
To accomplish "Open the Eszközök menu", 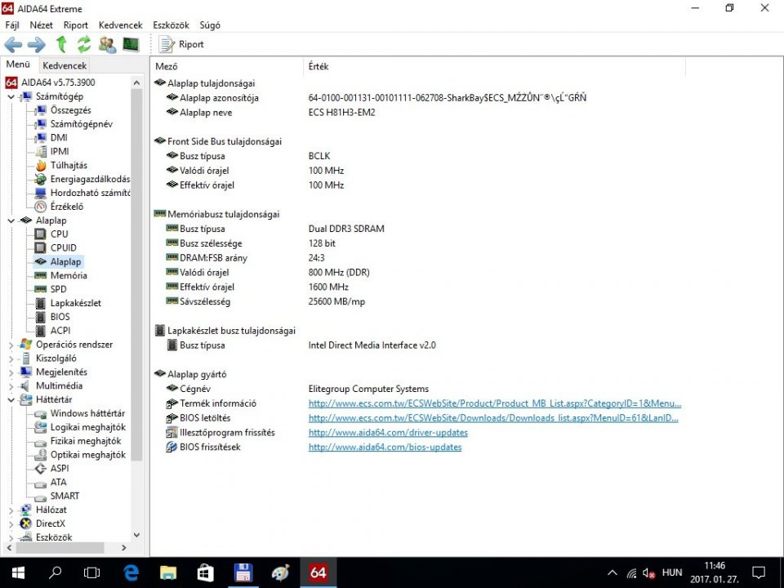I will tap(171, 25).
